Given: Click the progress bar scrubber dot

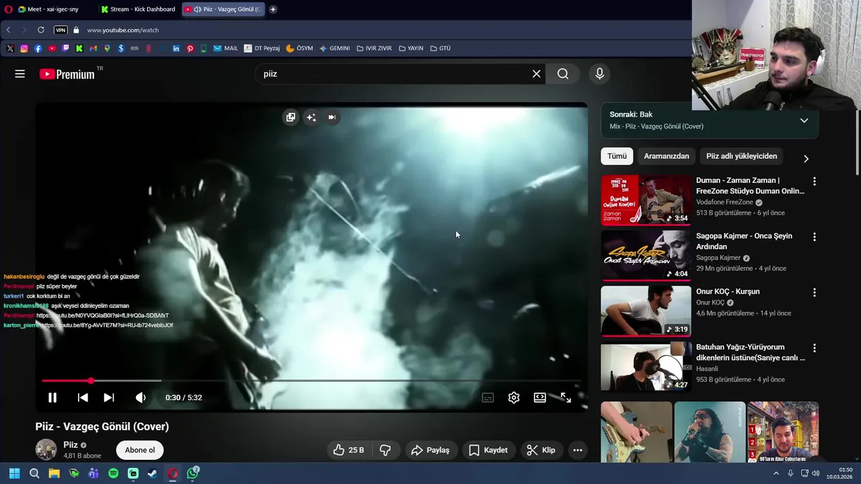Looking at the screenshot, I should tap(91, 380).
